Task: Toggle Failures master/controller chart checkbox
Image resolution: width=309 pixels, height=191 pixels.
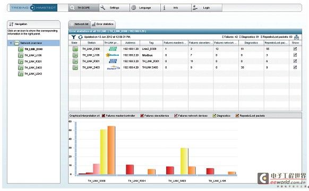Action: [x=104, y=116]
